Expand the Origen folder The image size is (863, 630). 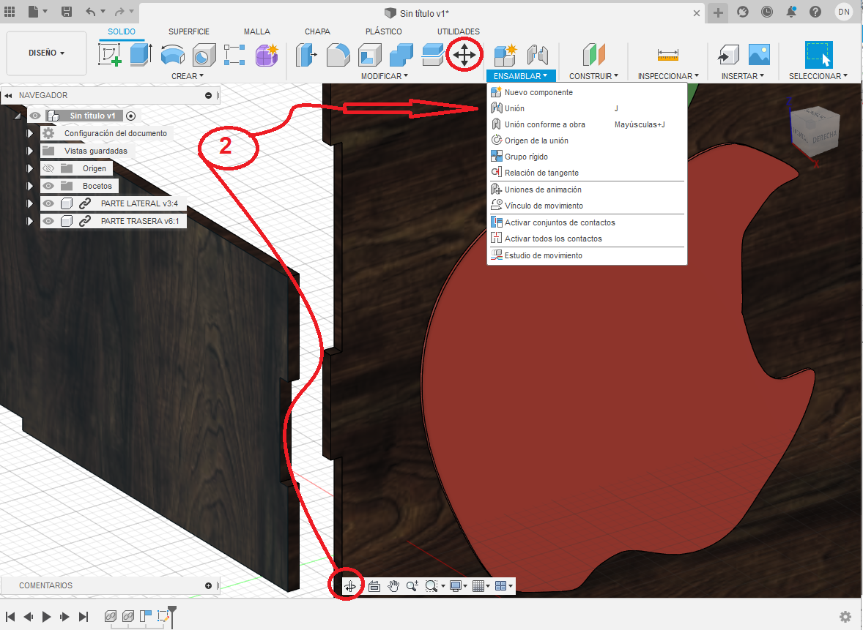click(30, 168)
